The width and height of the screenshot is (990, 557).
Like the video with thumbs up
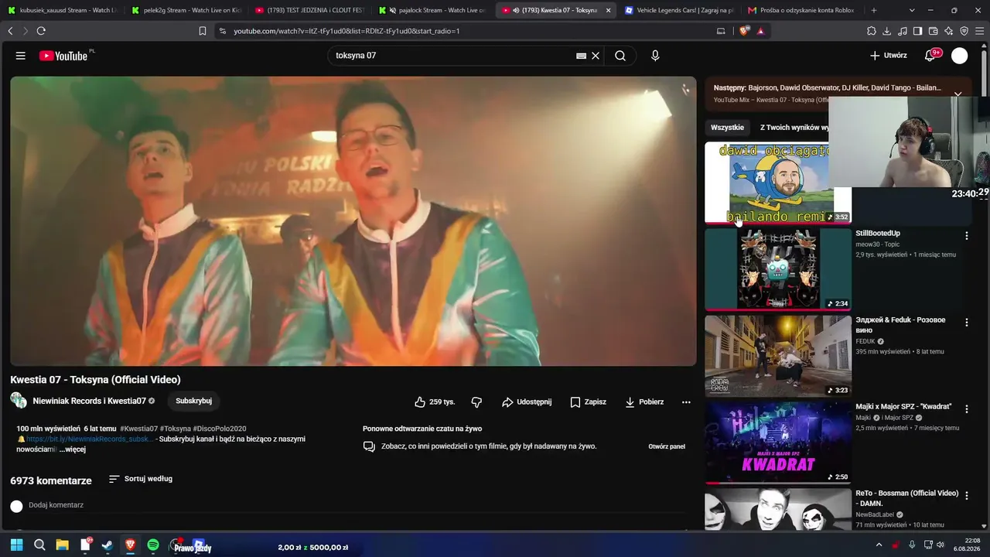[x=435, y=402]
